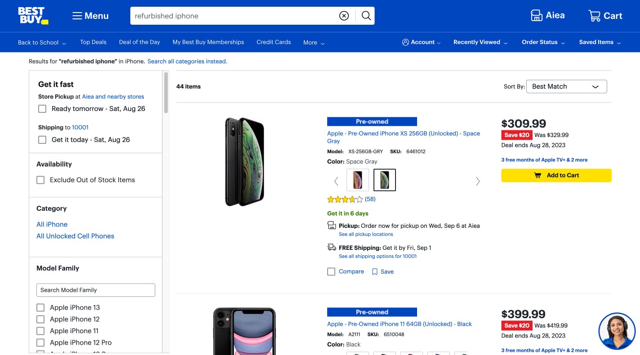Click the Best Buy logo

tap(32, 16)
